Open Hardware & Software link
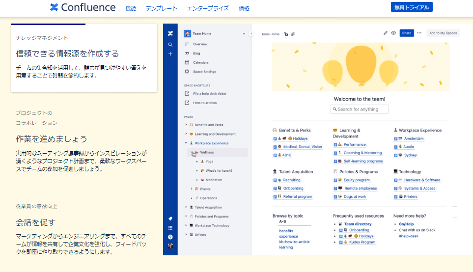The image size is (473, 272). tap(422, 180)
